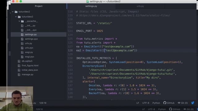Open __init__.pyc in the tree
The image size is (198, 111).
point(31,30)
